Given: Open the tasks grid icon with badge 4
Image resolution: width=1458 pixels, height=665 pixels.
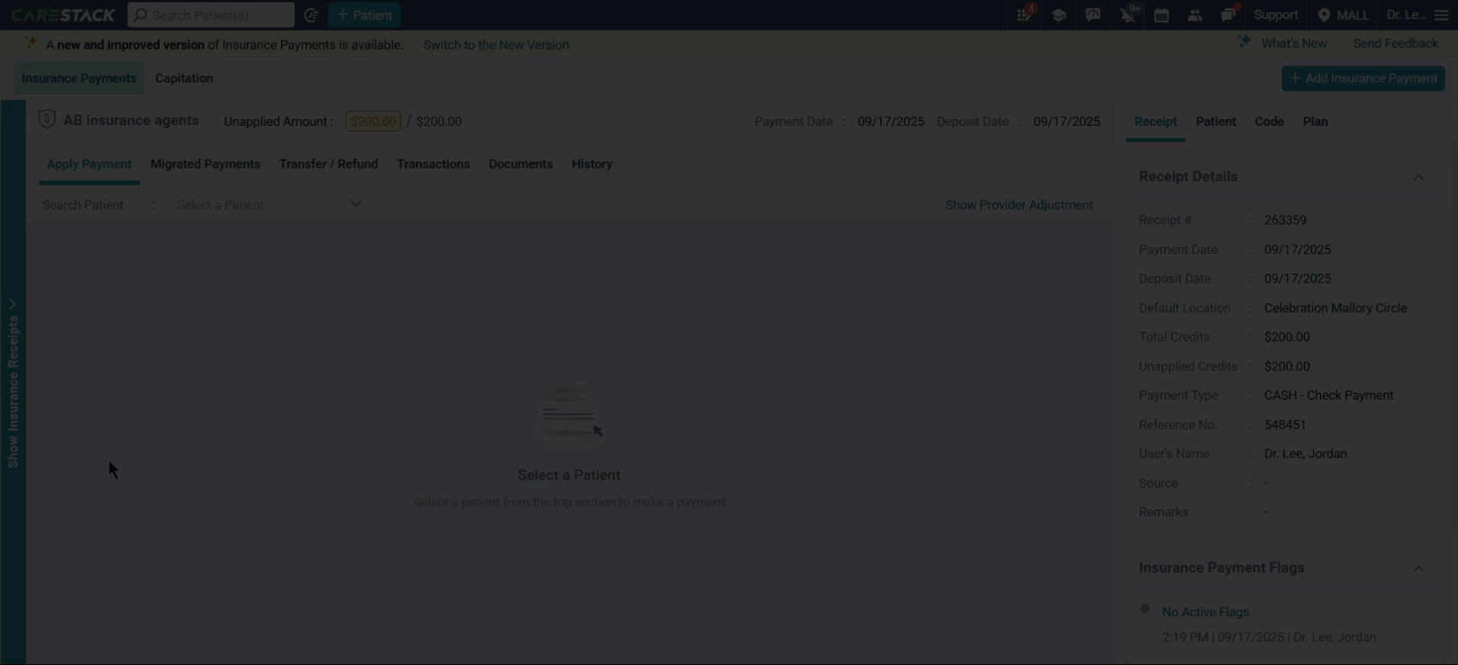Looking at the screenshot, I should (x=1024, y=15).
